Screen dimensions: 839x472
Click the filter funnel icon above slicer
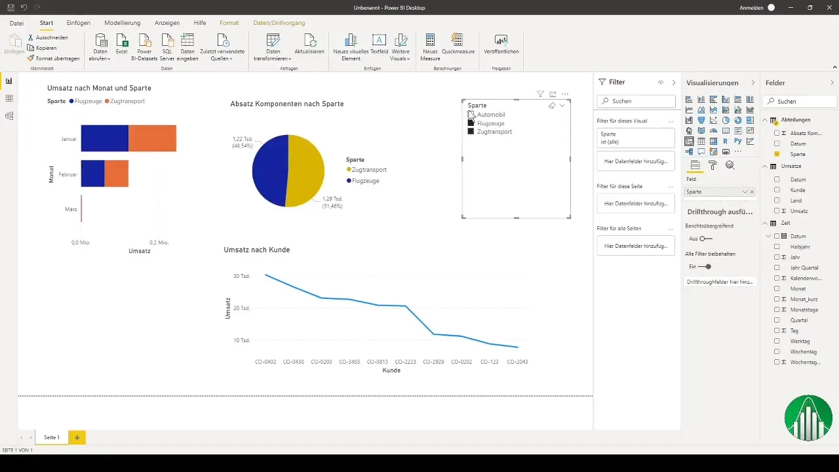(x=540, y=94)
